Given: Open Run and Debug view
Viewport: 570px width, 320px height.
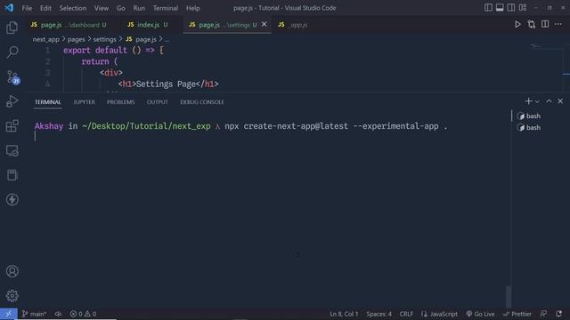Looking at the screenshot, I should [12, 101].
